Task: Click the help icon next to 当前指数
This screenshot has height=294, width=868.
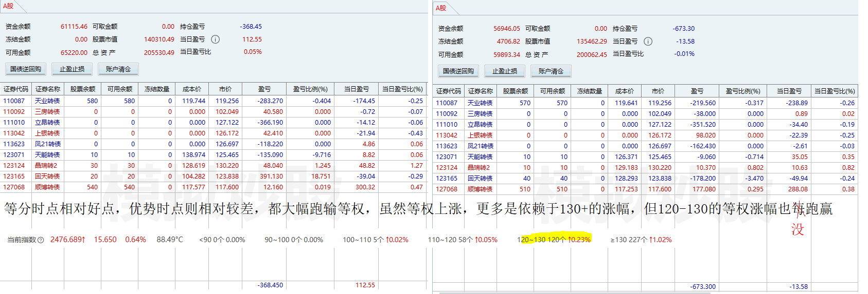Action: (x=41, y=240)
